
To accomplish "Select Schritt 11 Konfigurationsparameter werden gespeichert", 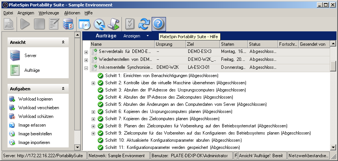I will 172,147.
